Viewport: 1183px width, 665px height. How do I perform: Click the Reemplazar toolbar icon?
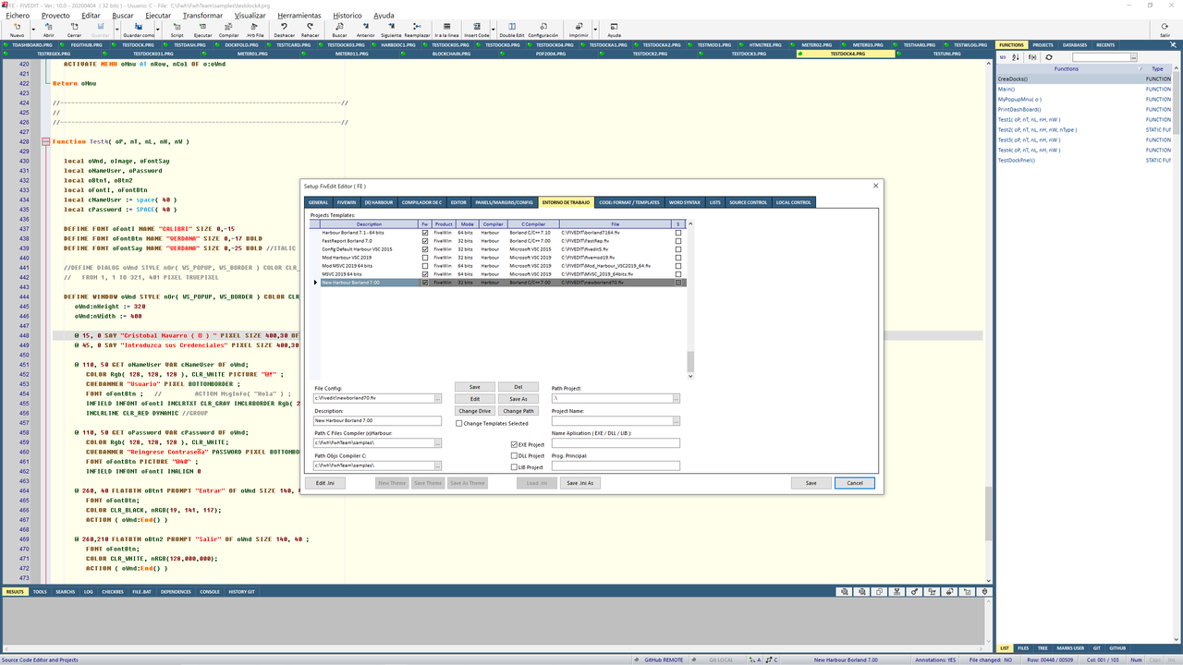tap(418, 29)
